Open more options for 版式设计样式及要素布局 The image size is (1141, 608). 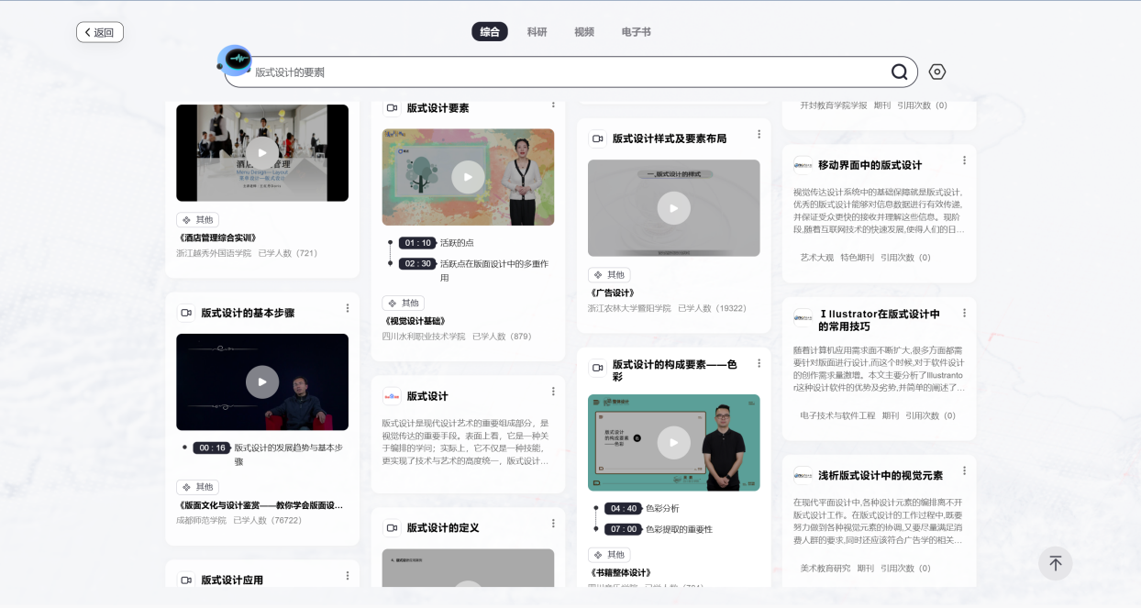click(x=759, y=135)
